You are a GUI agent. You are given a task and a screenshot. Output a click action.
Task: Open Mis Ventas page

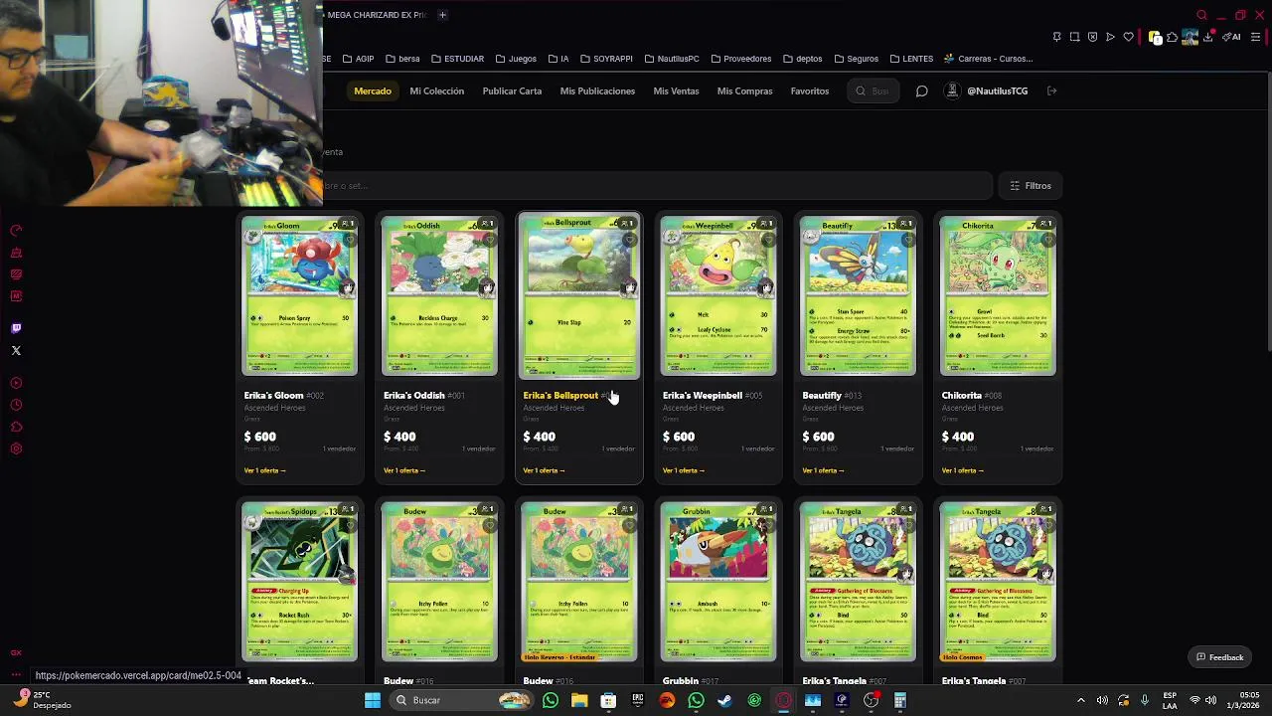(677, 91)
